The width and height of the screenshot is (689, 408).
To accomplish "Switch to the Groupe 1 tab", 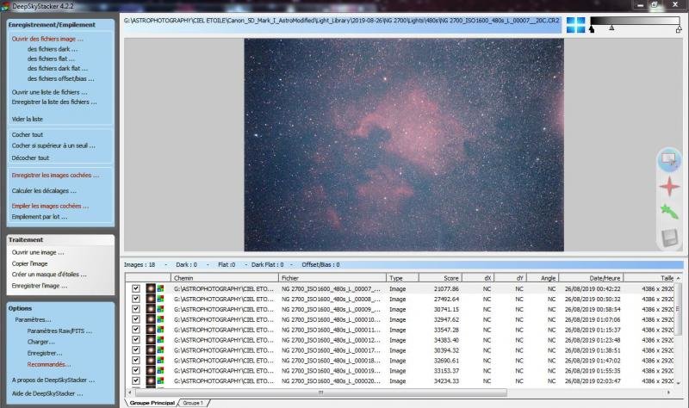I will (x=193, y=403).
